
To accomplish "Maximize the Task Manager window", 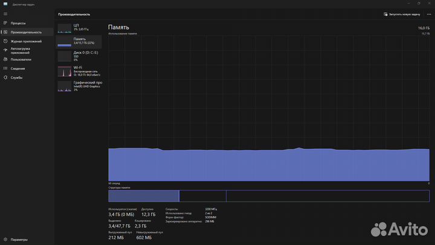I will coord(419,3).
